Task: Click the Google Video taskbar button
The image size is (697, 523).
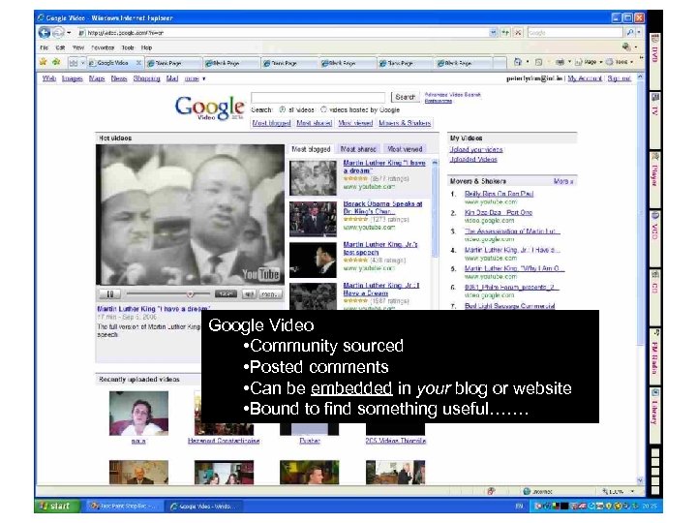Action: [204, 507]
